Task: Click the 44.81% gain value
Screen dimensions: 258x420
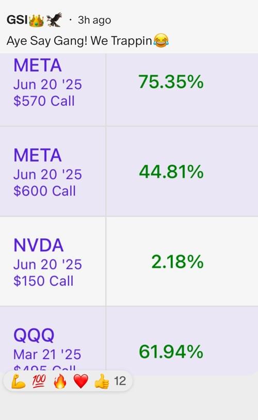Action: pos(171,172)
